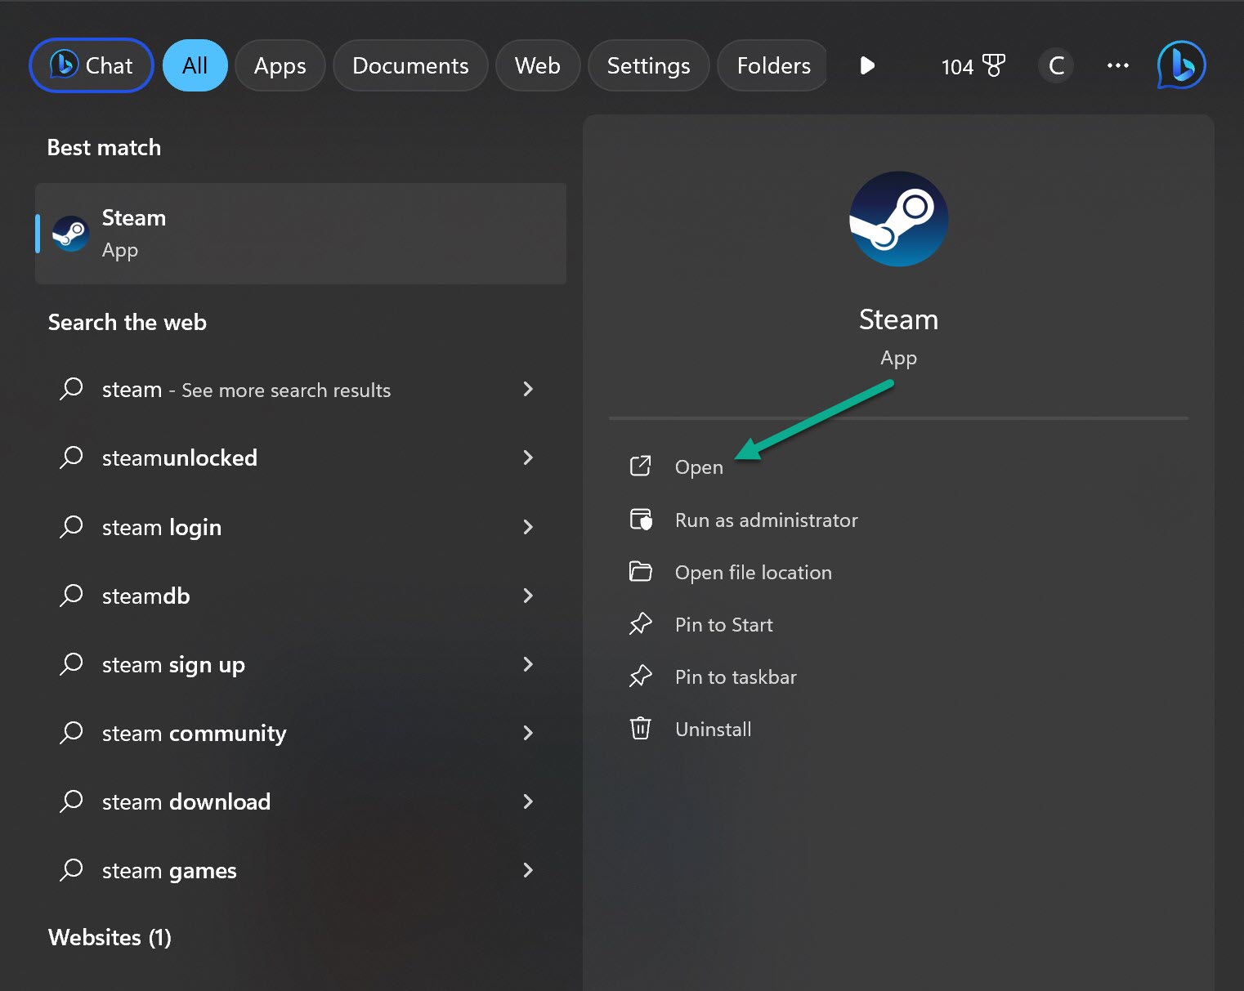This screenshot has width=1244, height=991.
Task: Open the account avatar labeled C
Action: (1056, 65)
